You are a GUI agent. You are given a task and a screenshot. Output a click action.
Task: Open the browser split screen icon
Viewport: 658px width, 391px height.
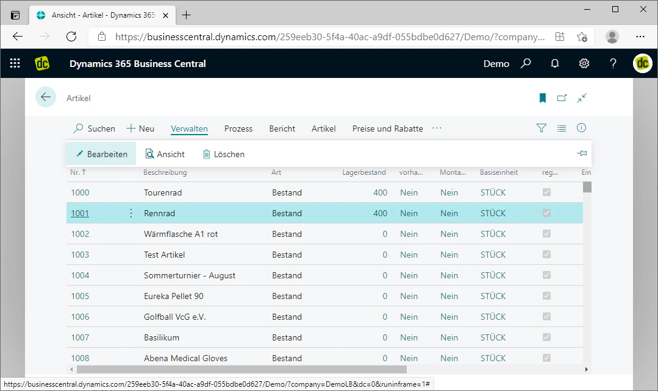[560, 37]
